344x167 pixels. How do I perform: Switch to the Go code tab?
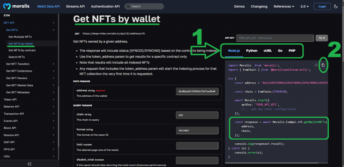pyautogui.click(x=280, y=51)
